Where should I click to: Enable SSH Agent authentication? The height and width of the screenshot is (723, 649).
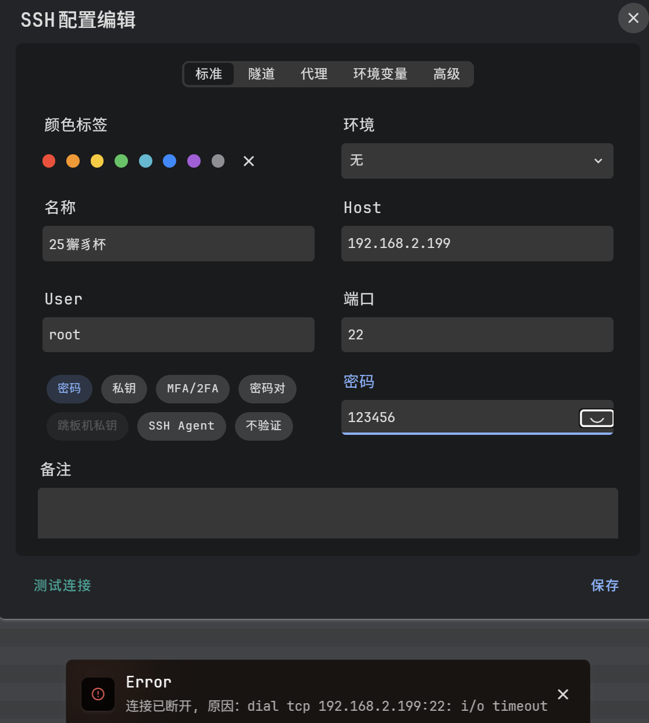181,426
